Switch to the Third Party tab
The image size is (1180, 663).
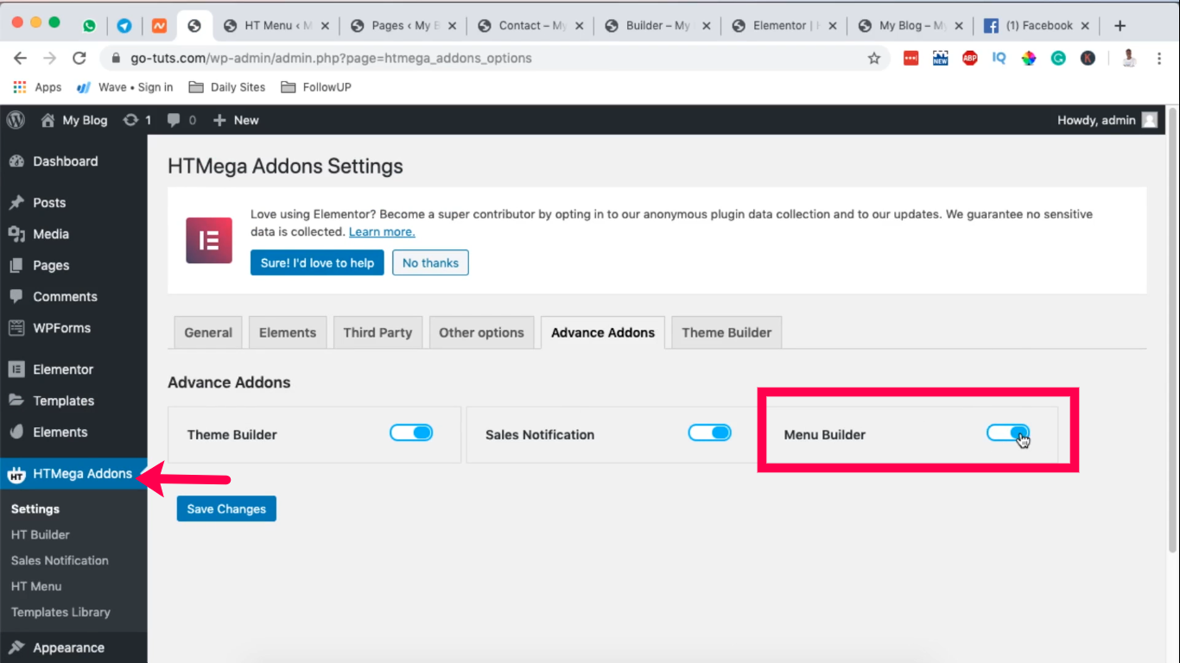pos(377,332)
